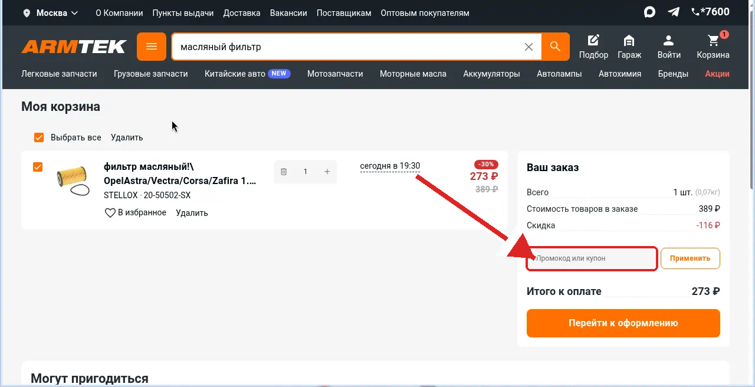
Task: Select Грузовые запчасти category
Action: 151,74
